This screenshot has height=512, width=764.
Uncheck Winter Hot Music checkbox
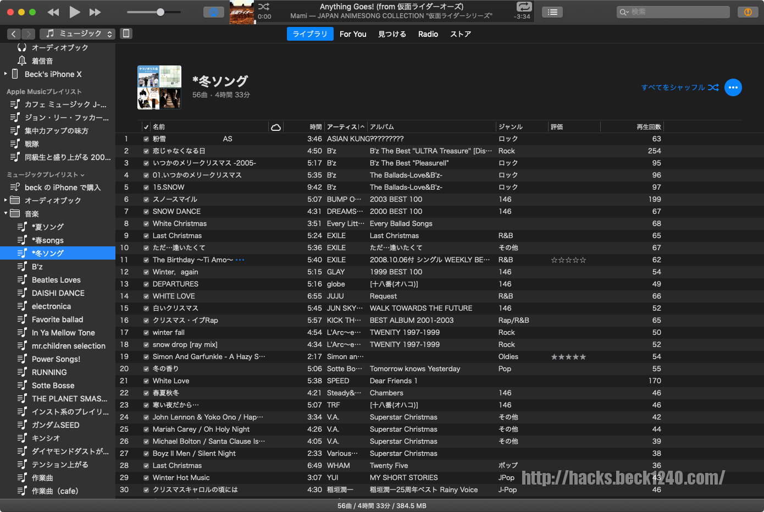pos(146,478)
